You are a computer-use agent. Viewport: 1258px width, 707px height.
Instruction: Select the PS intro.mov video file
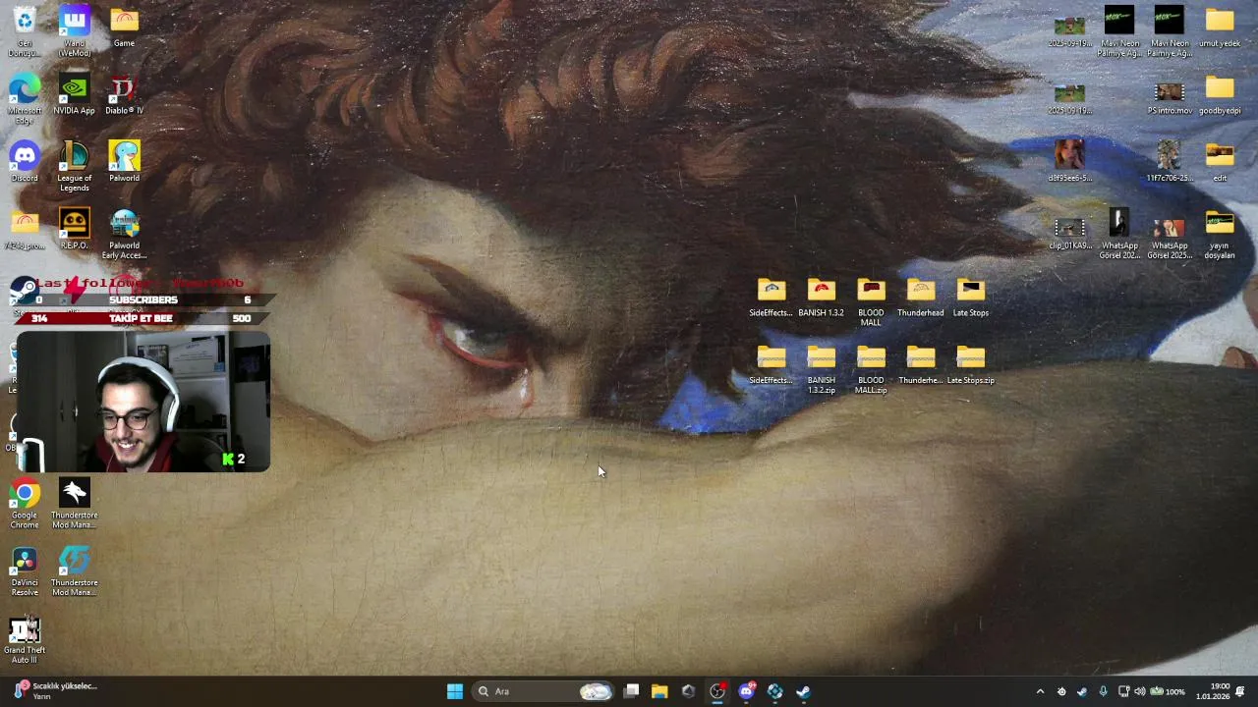1170,95
